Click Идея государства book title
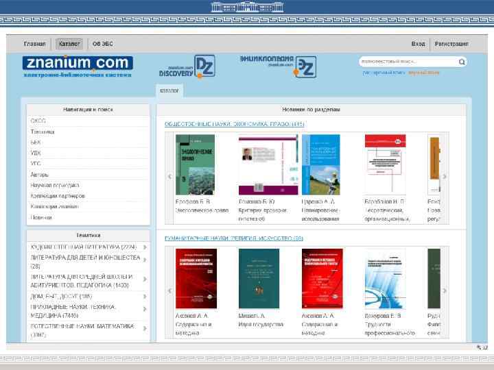 coord(261,324)
